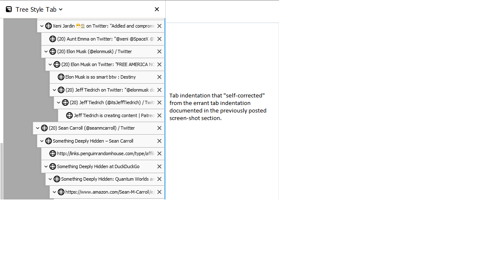Open Something Deeply Hidden – Sean Carroll tab
482x271 pixels.
tap(101, 141)
